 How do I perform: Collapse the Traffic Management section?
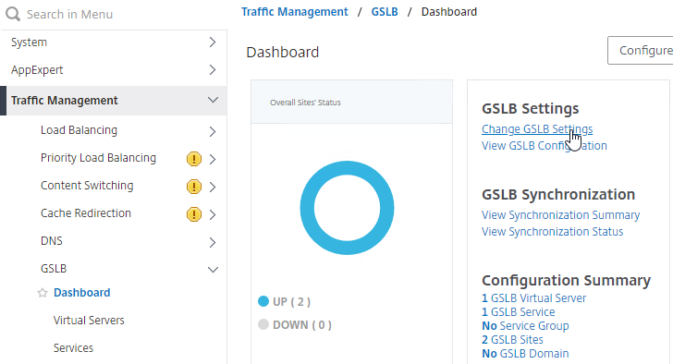[213, 100]
